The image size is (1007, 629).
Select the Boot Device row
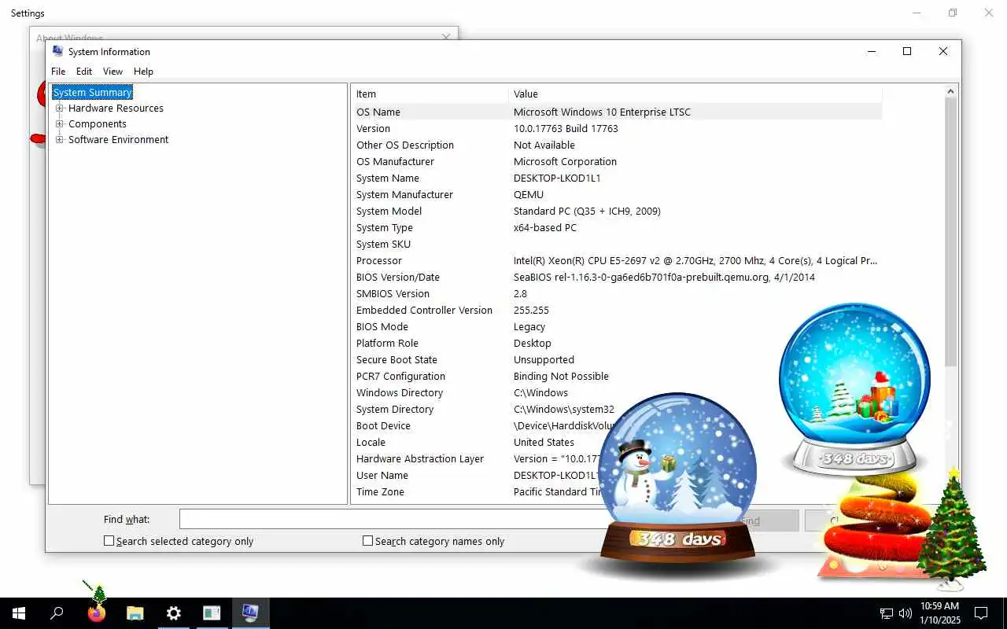tap(617, 426)
